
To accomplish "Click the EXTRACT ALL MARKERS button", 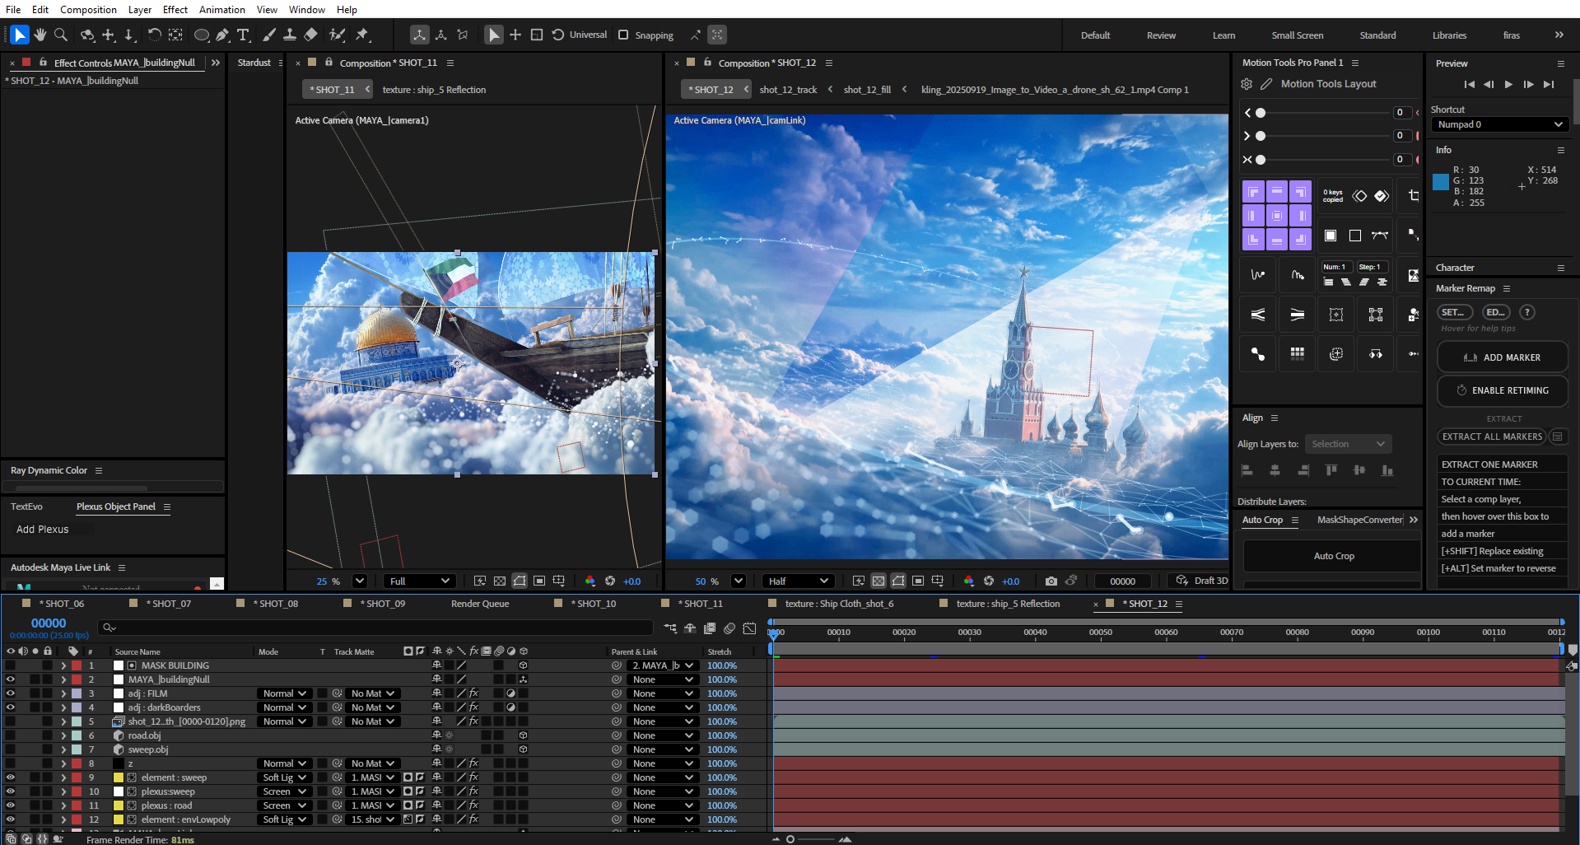I will pos(1493,437).
